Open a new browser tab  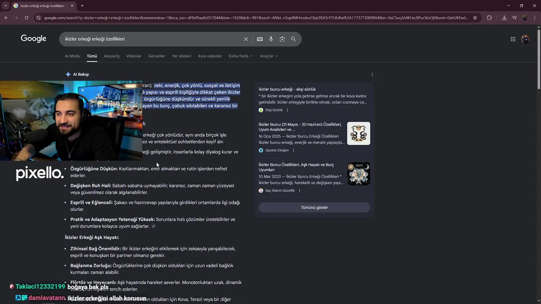(x=82, y=5)
